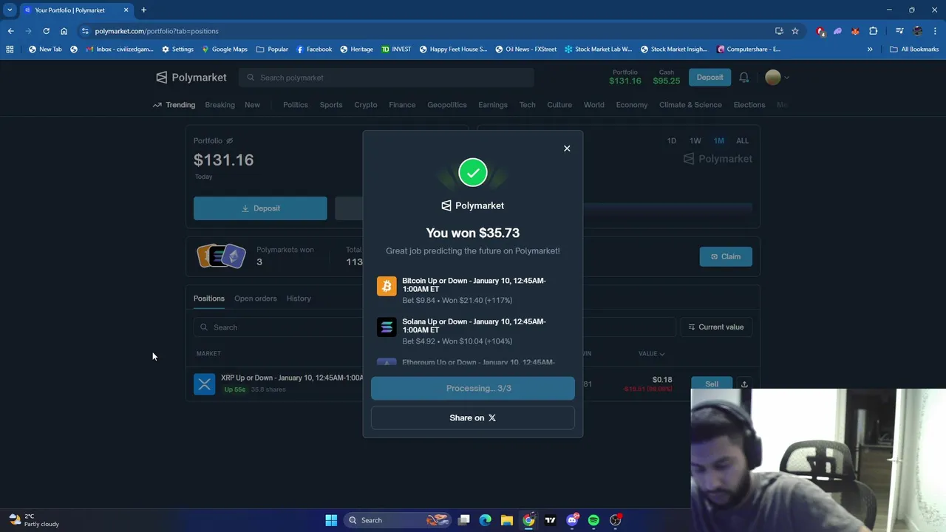Click the taskbar Search box

point(398,520)
